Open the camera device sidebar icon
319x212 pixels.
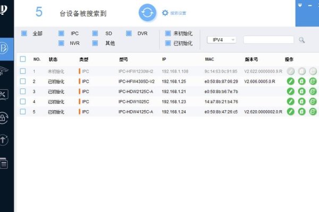click(x=4, y=70)
